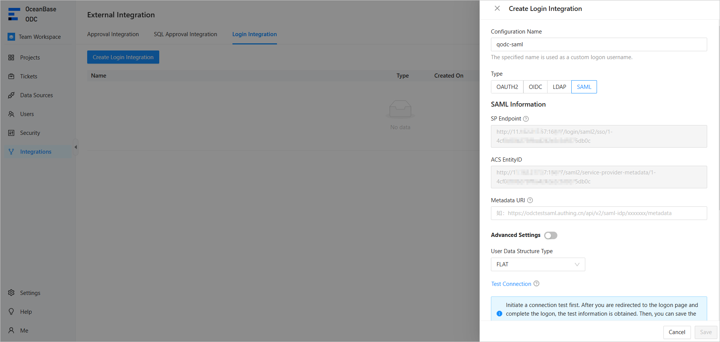Click the Cancel button
720x342 pixels.
click(677, 332)
